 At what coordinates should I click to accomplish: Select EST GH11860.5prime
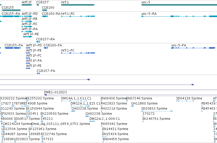click(133, 106)
